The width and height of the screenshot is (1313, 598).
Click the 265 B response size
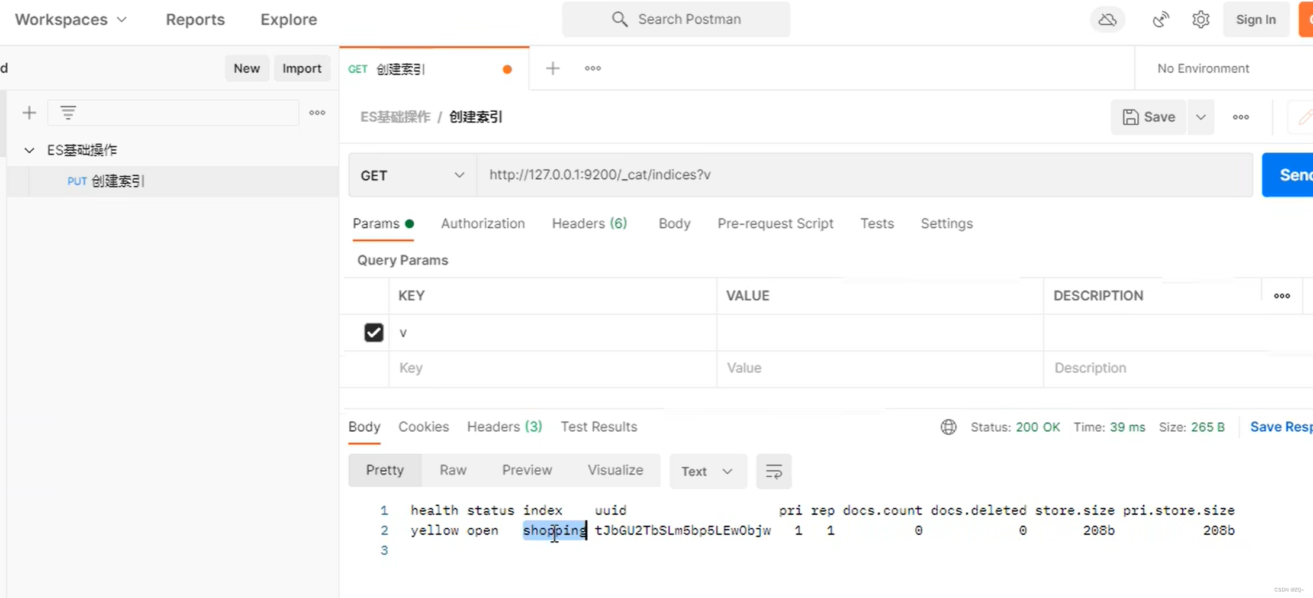tap(1208, 427)
